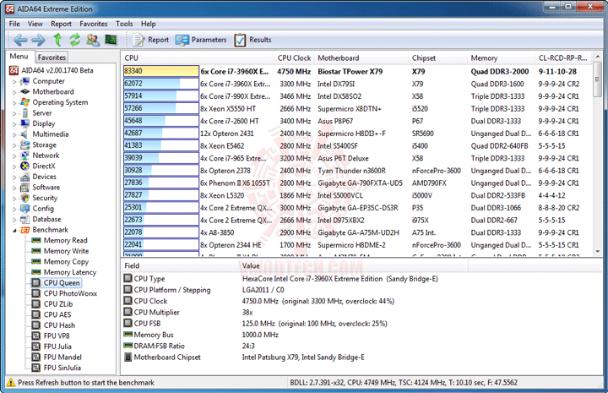The image size is (608, 393).
Task: Select the CPU Hash benchmark icon
Action: (x=36, y=325)
